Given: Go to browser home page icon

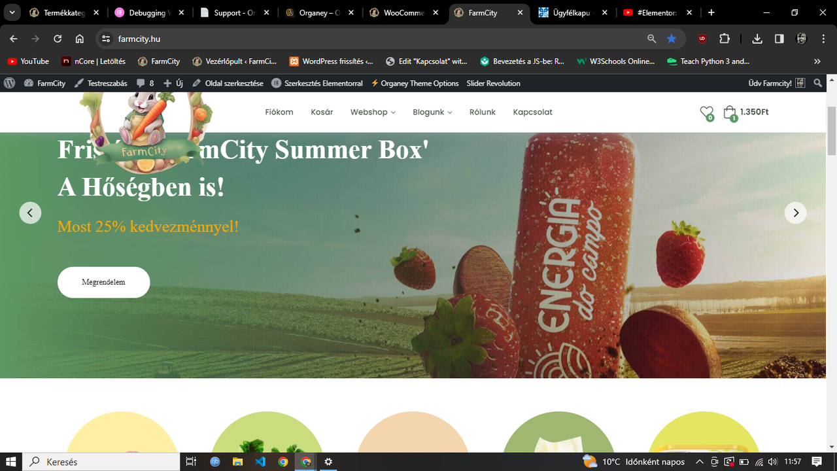Looking at the screenshot, I should click(x=80, y=39).
